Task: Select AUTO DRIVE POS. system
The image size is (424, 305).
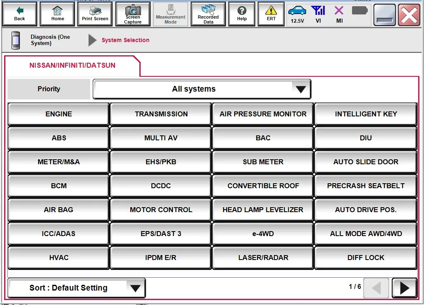Action: pyautogui.click(x=366, y=210)
